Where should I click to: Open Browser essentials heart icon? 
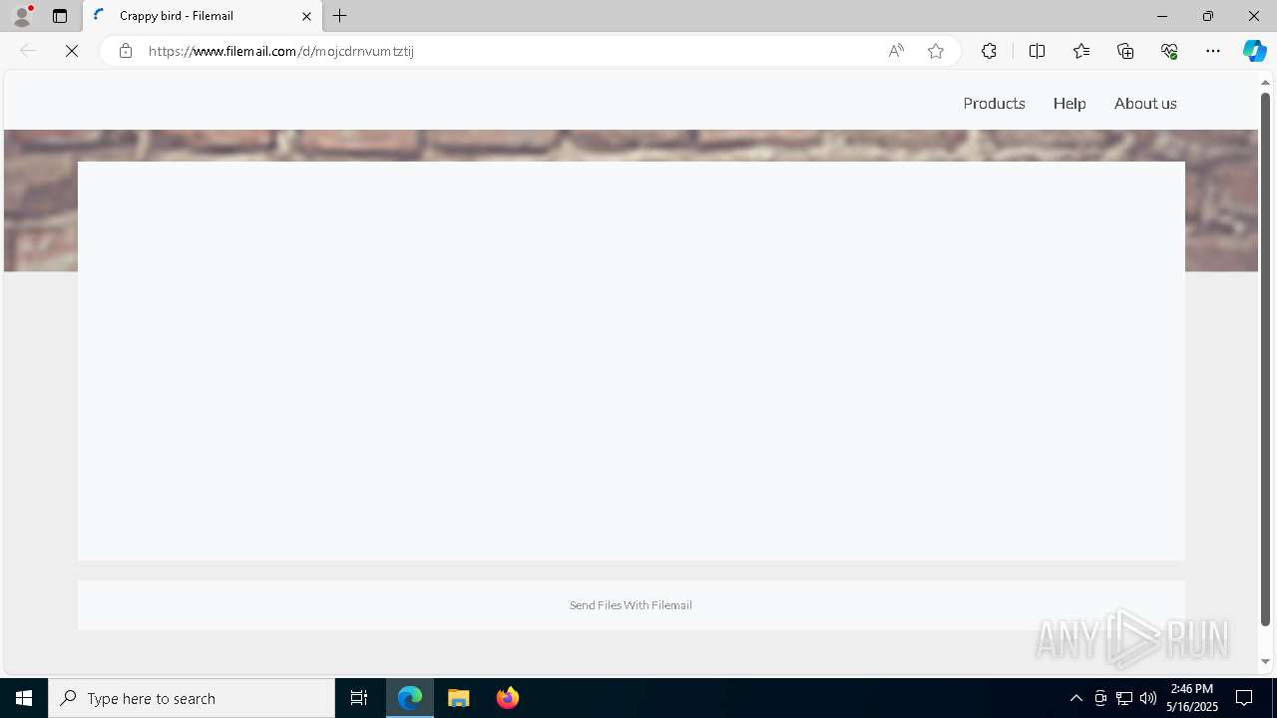(1169, 51)
